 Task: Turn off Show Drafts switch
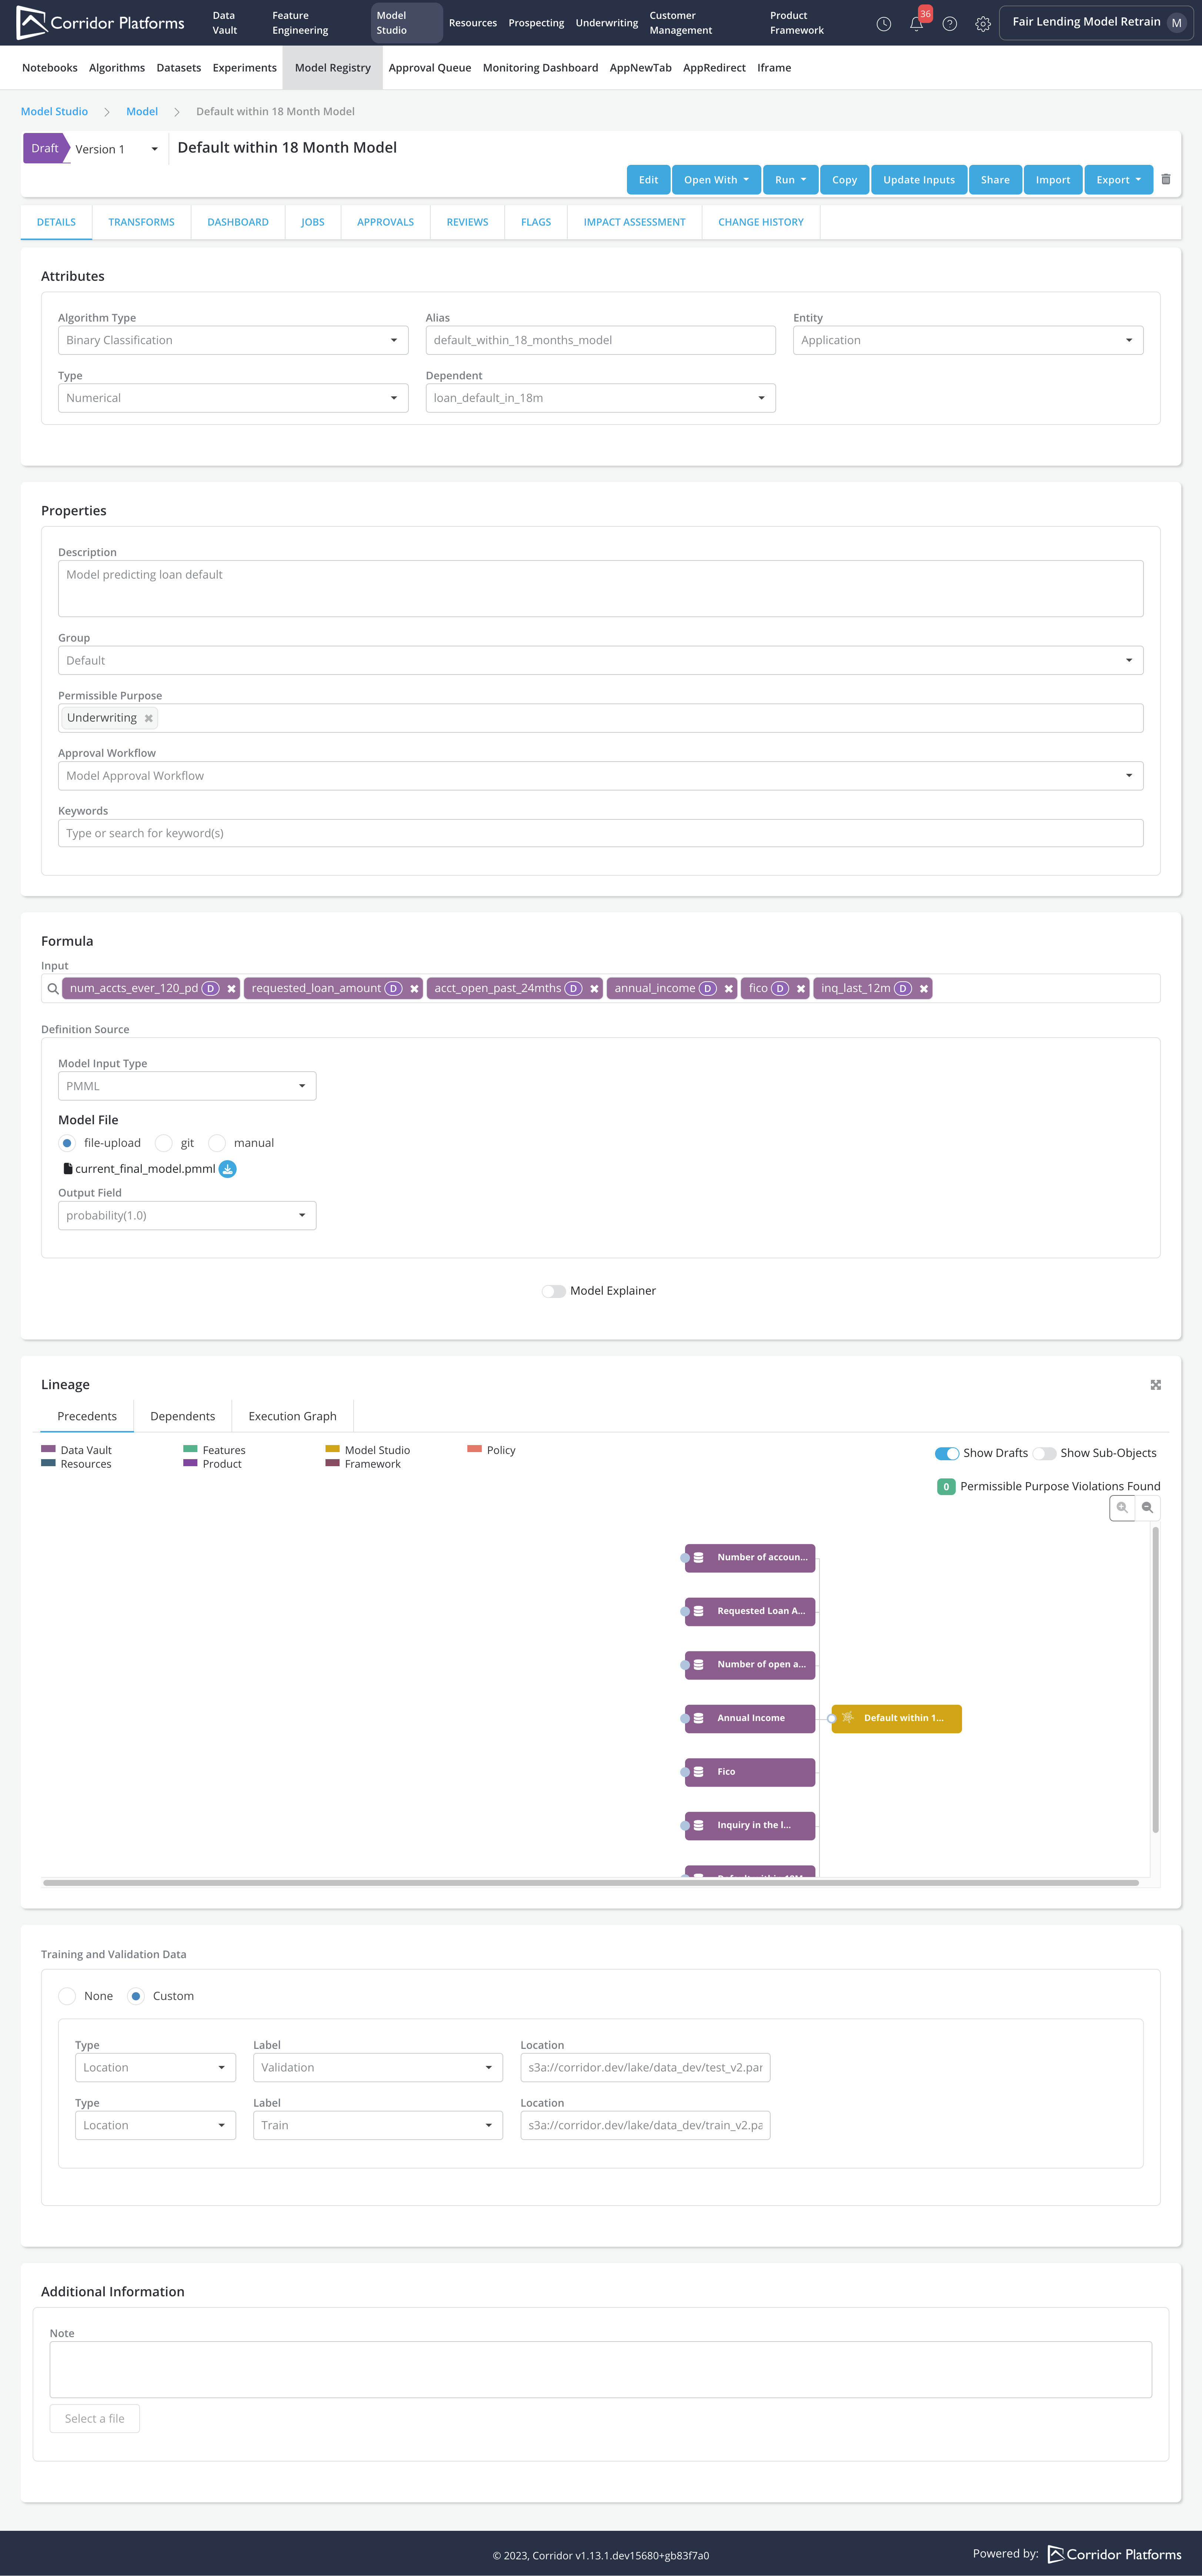[946, 1453]
